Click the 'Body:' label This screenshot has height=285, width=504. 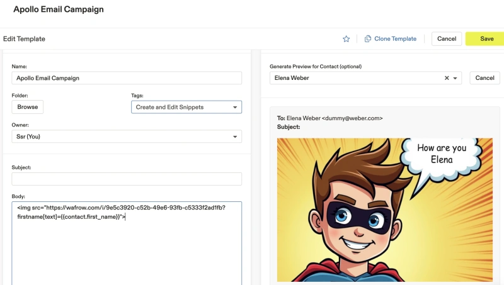(18, 196)
